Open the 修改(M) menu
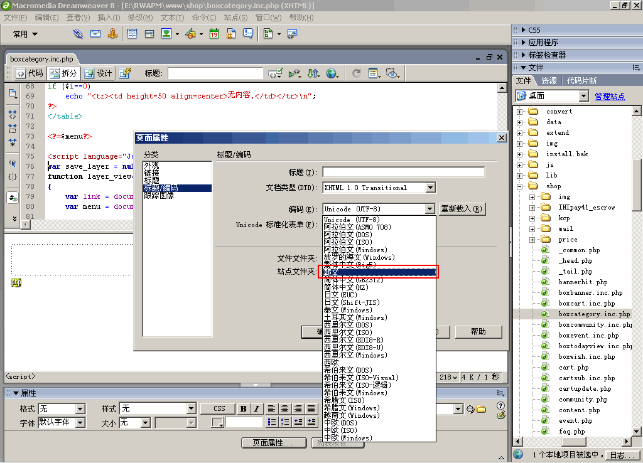The height and width of the screenshot is (463, 643). [x=140, y=18]
